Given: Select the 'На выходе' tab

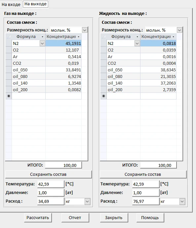Looking at the screenshot, I should coord(35,4).
